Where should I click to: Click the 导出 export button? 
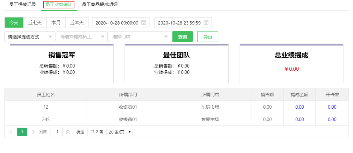(x=207, y=36)
